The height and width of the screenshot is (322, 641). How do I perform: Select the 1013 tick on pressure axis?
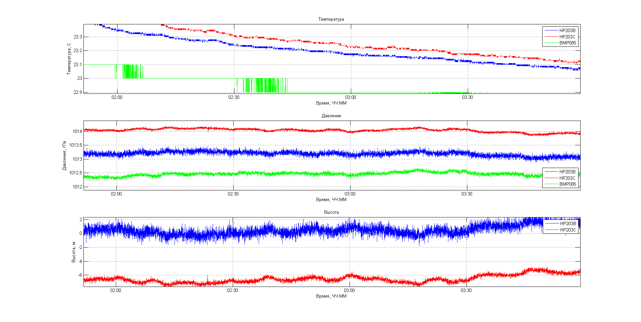point(77,159)
